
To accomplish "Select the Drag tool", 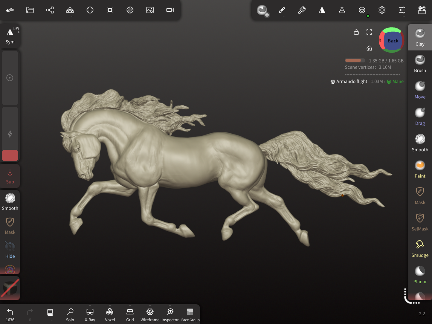I will [420, 116].
